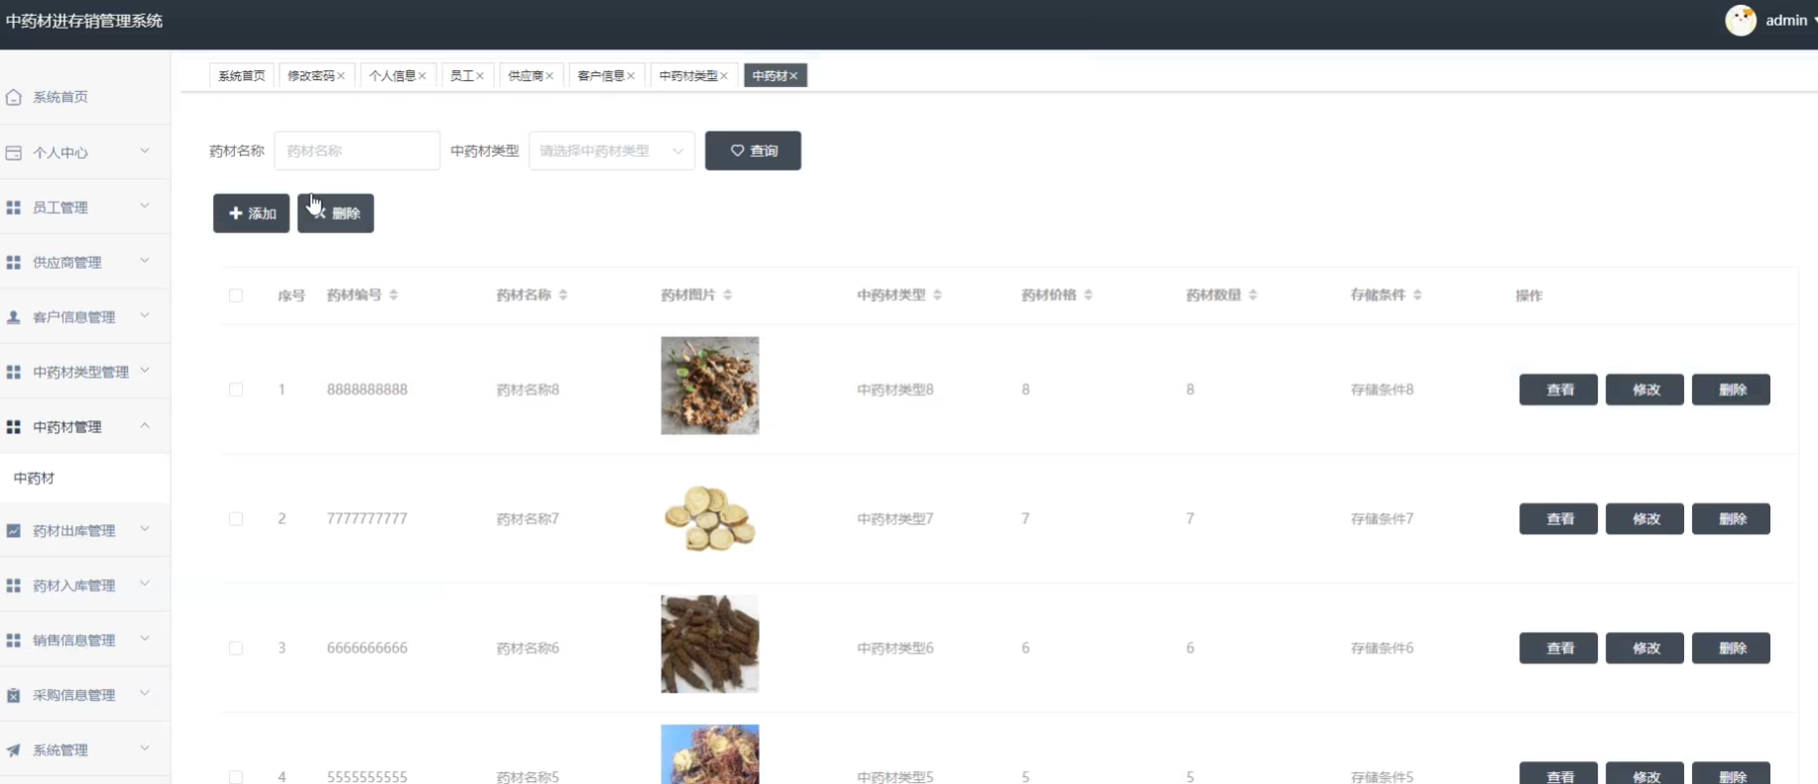Close the 员工 tab with its X
The height and width of the screenshot is (784, 1818).
pos(480,76)
